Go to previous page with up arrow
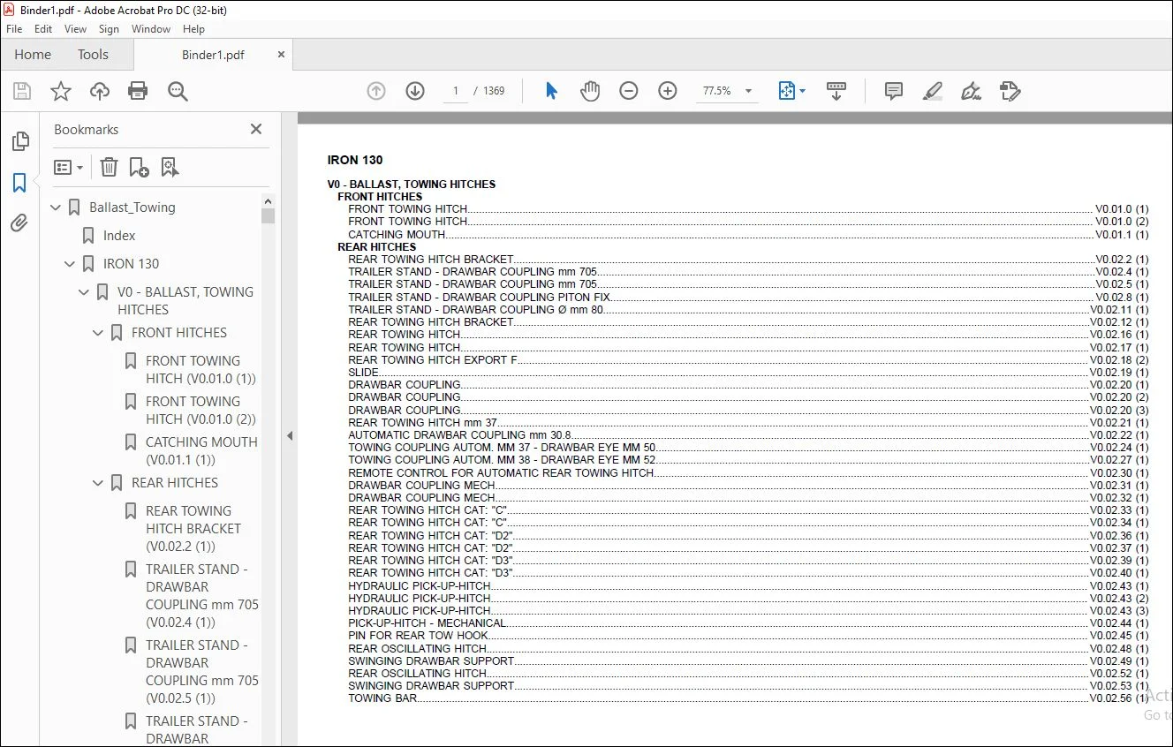 (x=376, y=91)
